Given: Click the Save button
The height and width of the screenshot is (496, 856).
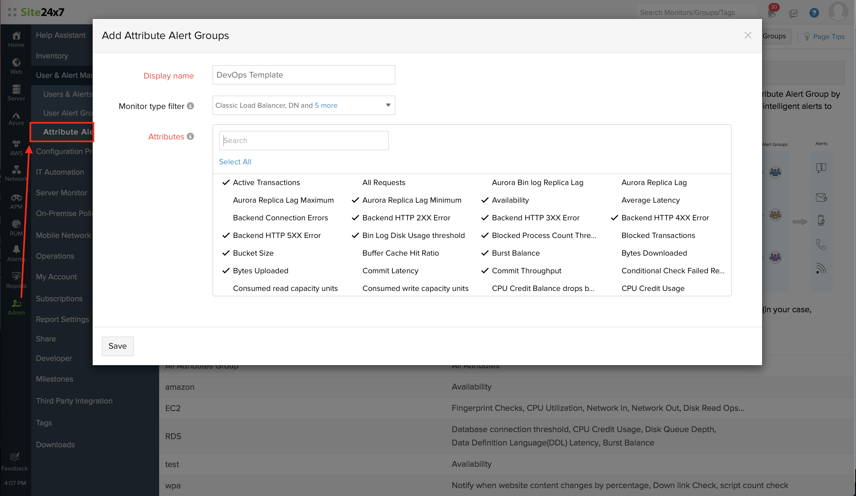Looking at the screenshot, I should tap(118, 346).
